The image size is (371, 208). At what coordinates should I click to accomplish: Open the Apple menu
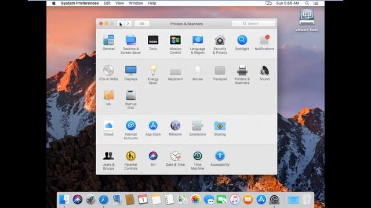pyautogui.click(x=54, y=3)
